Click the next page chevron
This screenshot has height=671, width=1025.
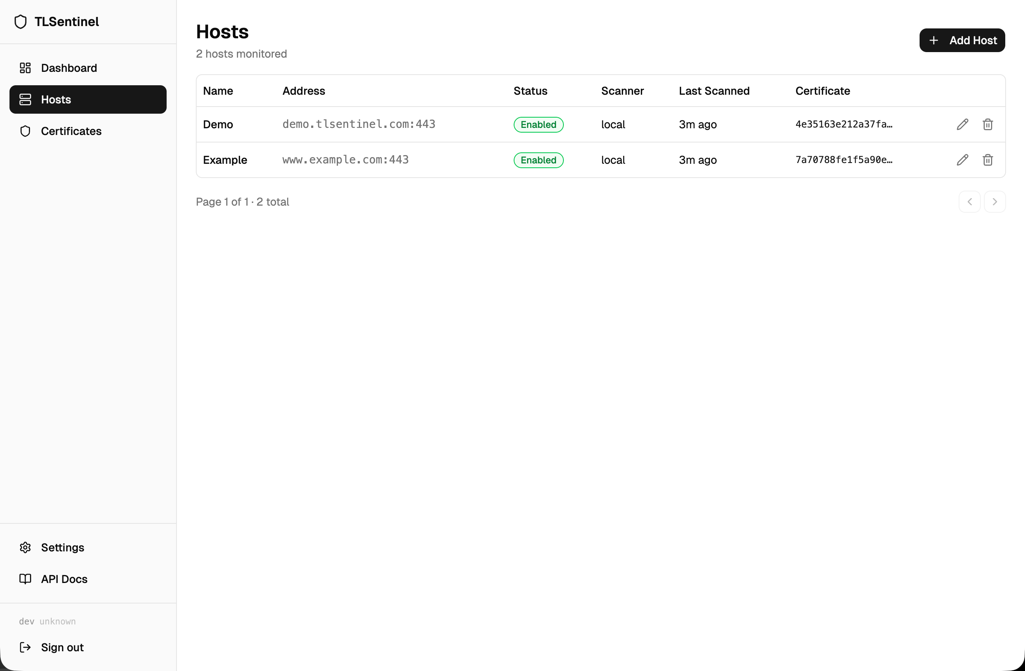coord(995,201)
